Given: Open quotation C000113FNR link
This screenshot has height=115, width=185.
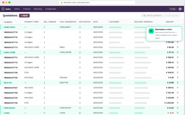Looking at the screenshot, I should click(x=10, y=52).
